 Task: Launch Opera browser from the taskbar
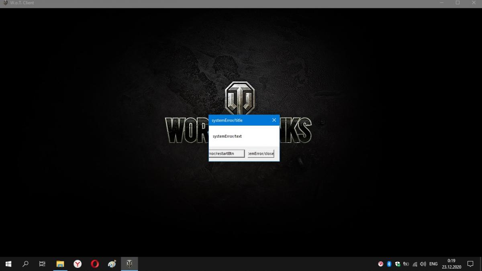pyautogui.click(x=95, y=264)
